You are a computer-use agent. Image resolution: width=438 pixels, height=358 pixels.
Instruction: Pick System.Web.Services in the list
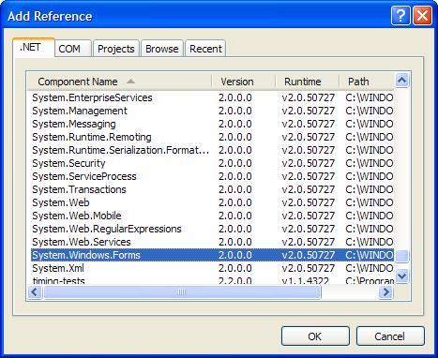(212, 242)
